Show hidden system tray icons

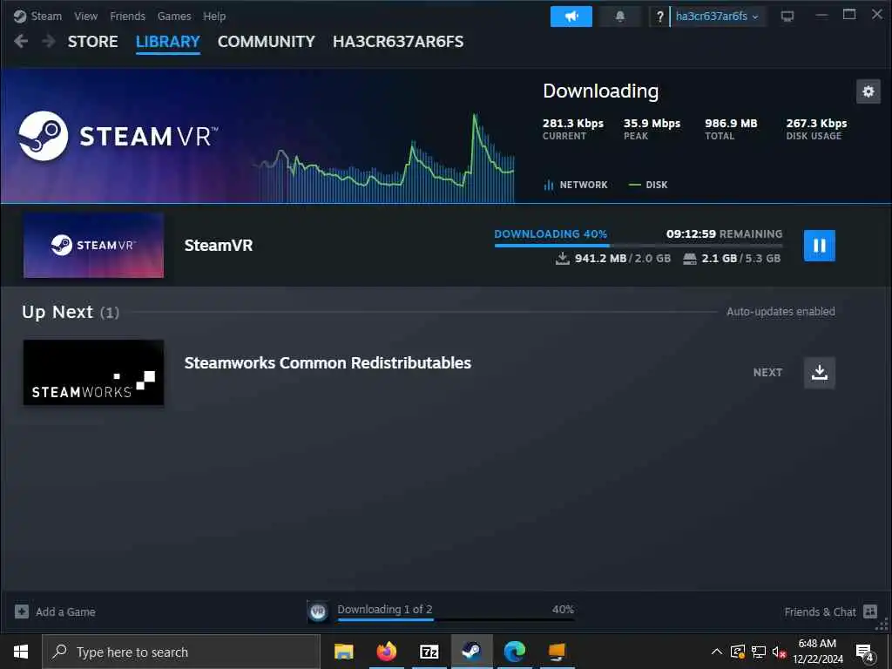tap(717, 652)
